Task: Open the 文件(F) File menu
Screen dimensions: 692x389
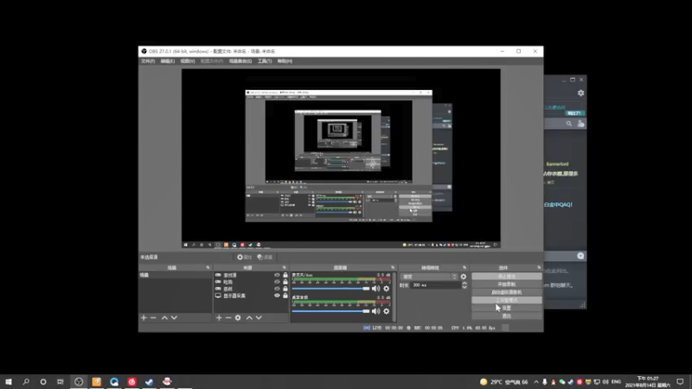Action: click(x=148, y=61)
